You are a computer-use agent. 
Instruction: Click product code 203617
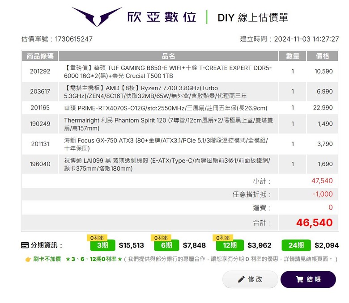(40, 91)
